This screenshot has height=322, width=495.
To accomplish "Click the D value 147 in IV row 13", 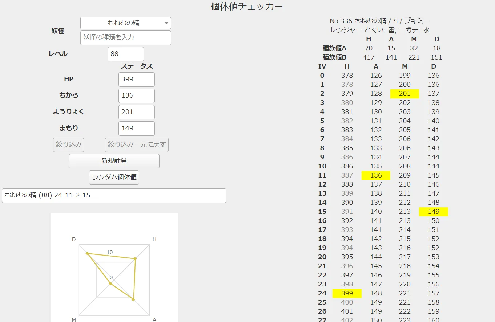I will click(434, 193).
